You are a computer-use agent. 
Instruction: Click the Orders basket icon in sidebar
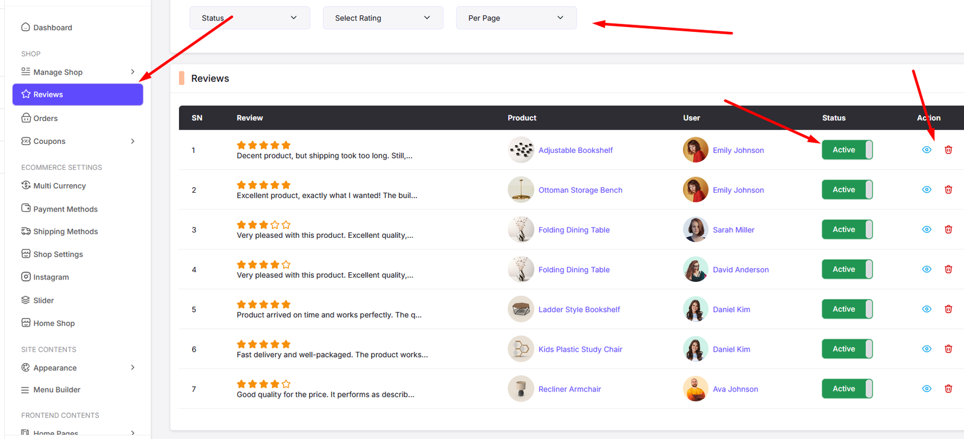[x=26, y=118]
